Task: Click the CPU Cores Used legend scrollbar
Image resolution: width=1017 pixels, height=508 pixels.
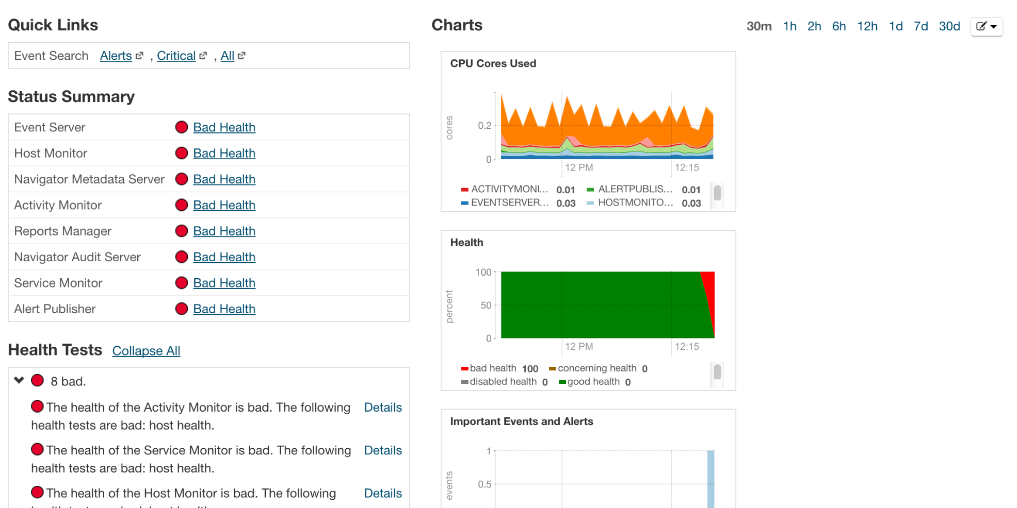Action: click(x=717, y=193)
